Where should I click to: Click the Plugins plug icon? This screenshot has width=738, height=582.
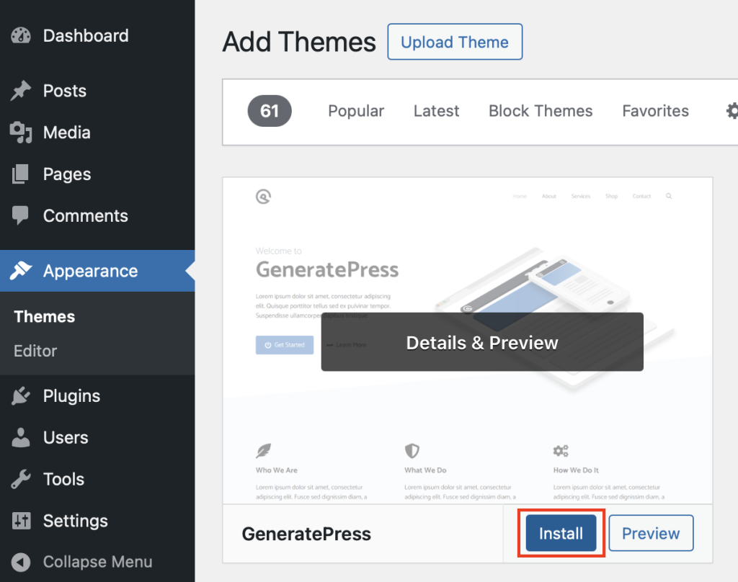point(21,395)
